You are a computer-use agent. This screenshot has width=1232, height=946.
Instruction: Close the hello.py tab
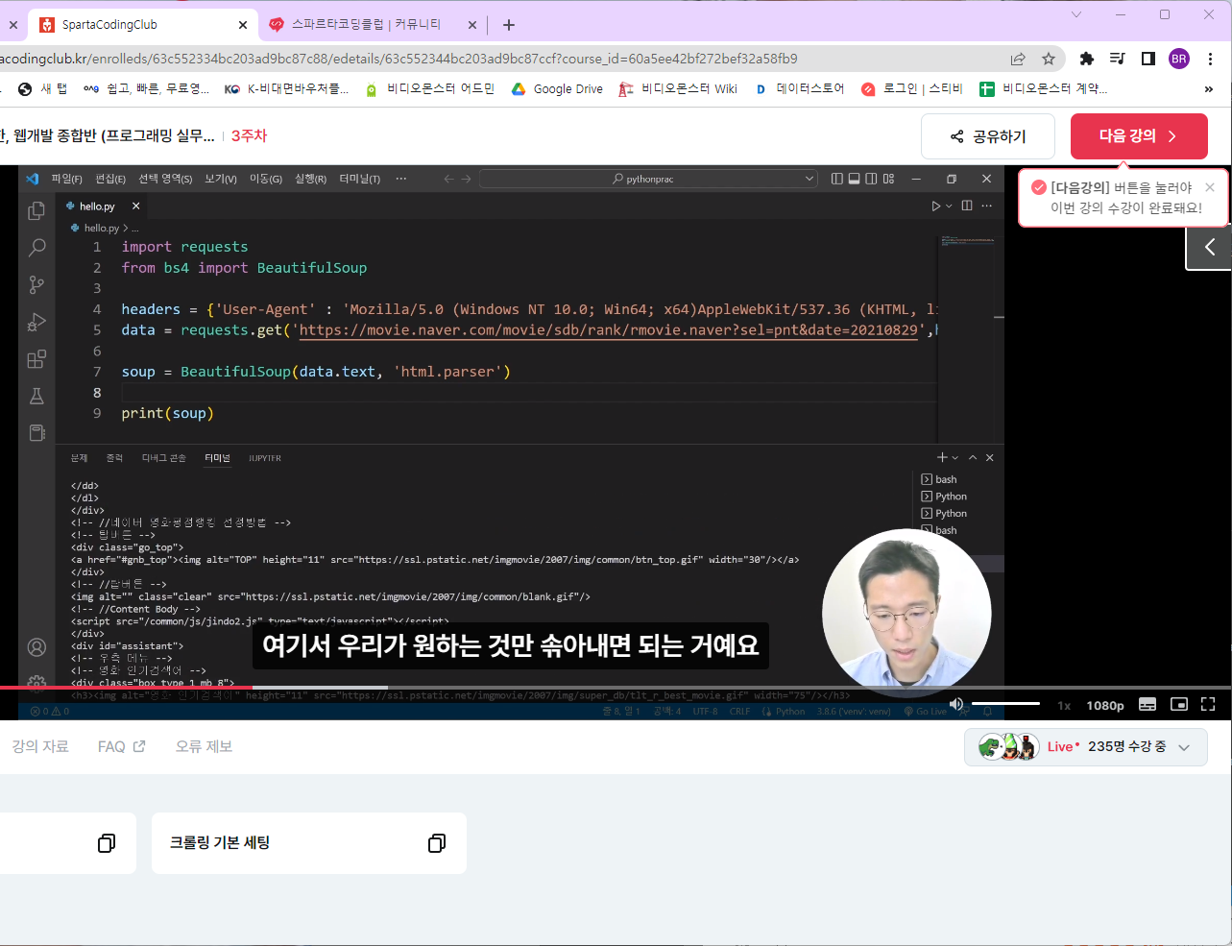click(x=136, y=206)
